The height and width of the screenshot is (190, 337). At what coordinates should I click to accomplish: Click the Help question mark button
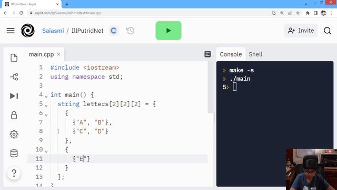tap(14, 173)
